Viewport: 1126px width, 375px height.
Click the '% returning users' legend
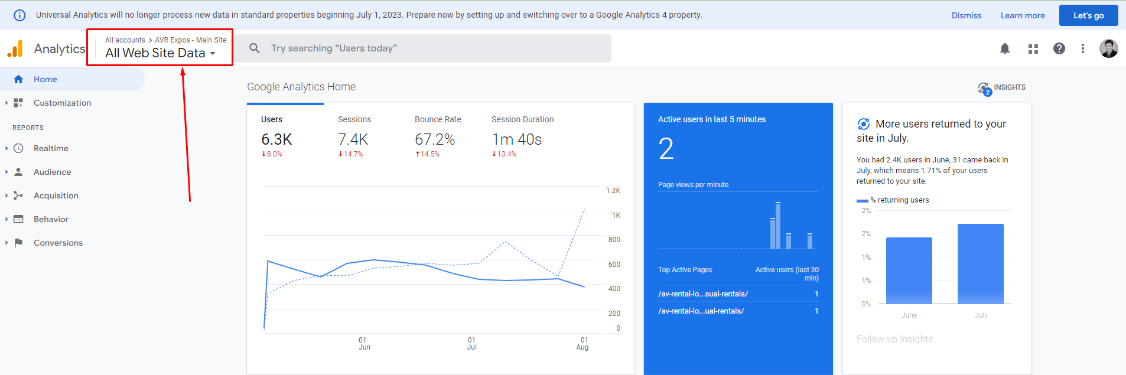[x=899, y=200]
